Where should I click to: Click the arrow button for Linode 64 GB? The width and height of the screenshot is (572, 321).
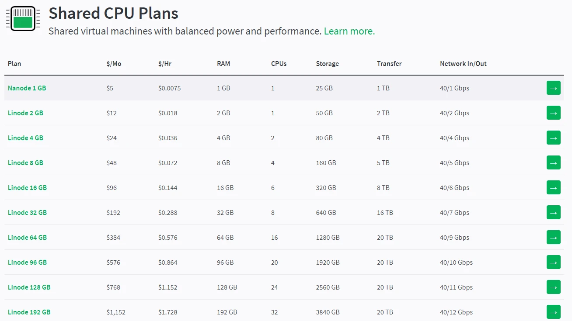[553, 237]
